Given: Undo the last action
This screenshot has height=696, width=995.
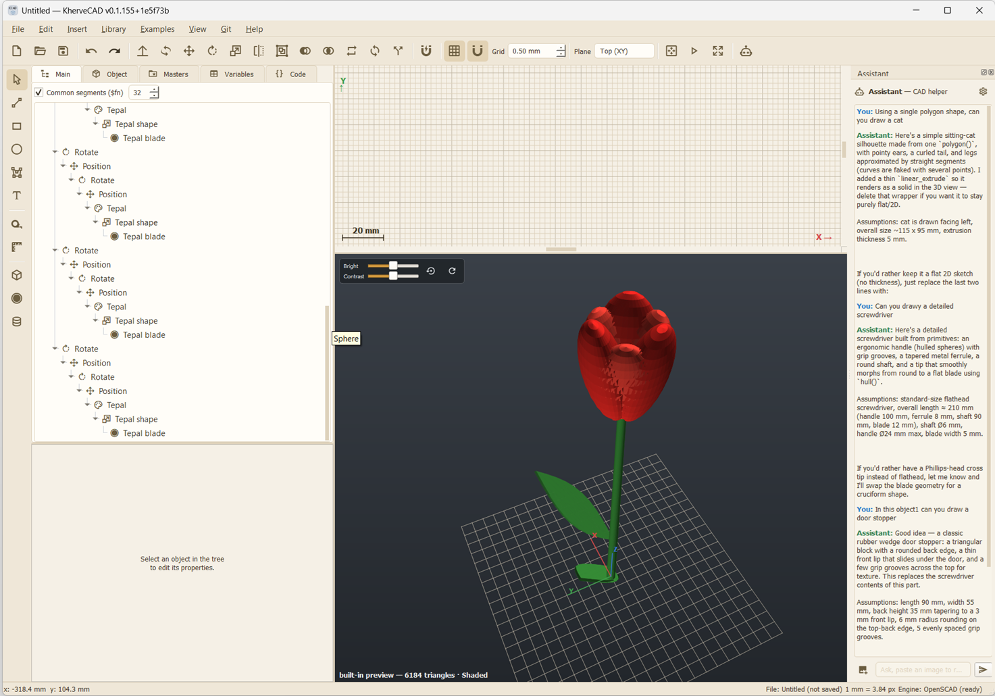Looking at the screenshot, I should (91, 51).
